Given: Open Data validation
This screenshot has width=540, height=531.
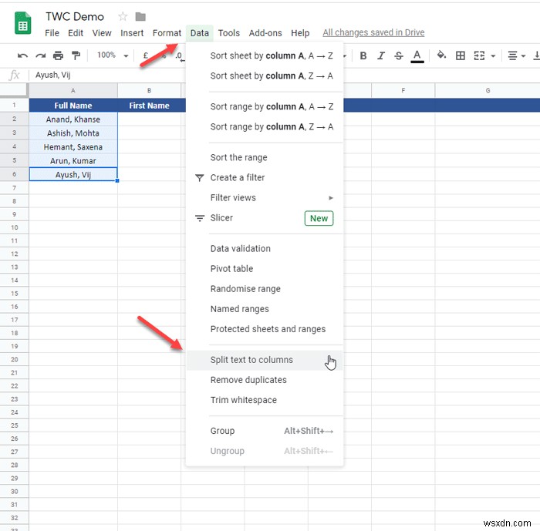Looking at the screenshot, I should tap(265, 248).
